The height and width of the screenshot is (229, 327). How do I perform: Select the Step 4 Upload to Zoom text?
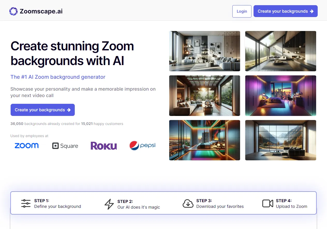291,204
